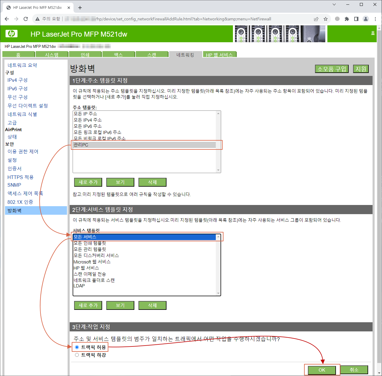Open HTTPS 적용 link
The height and width of the screenshot is (376, 382).
click(21, 177)
